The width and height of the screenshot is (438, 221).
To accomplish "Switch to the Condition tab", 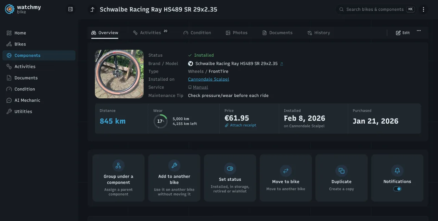I will 197,33.
